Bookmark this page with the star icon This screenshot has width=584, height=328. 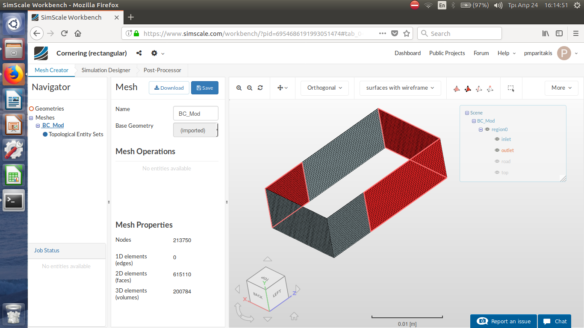pos(407,33)
